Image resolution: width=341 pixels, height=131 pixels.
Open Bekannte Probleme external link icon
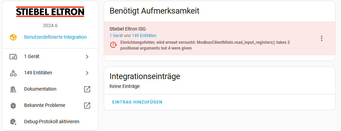pyautogui.click(x=87, y=106)
